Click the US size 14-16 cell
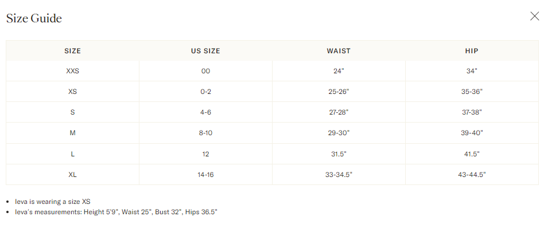Viewport: 544px width, 236px height. tap(205, 174)
